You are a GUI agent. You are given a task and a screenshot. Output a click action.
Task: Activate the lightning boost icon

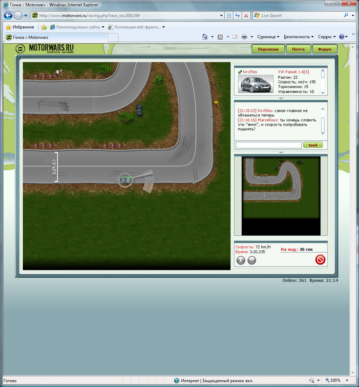240,260
